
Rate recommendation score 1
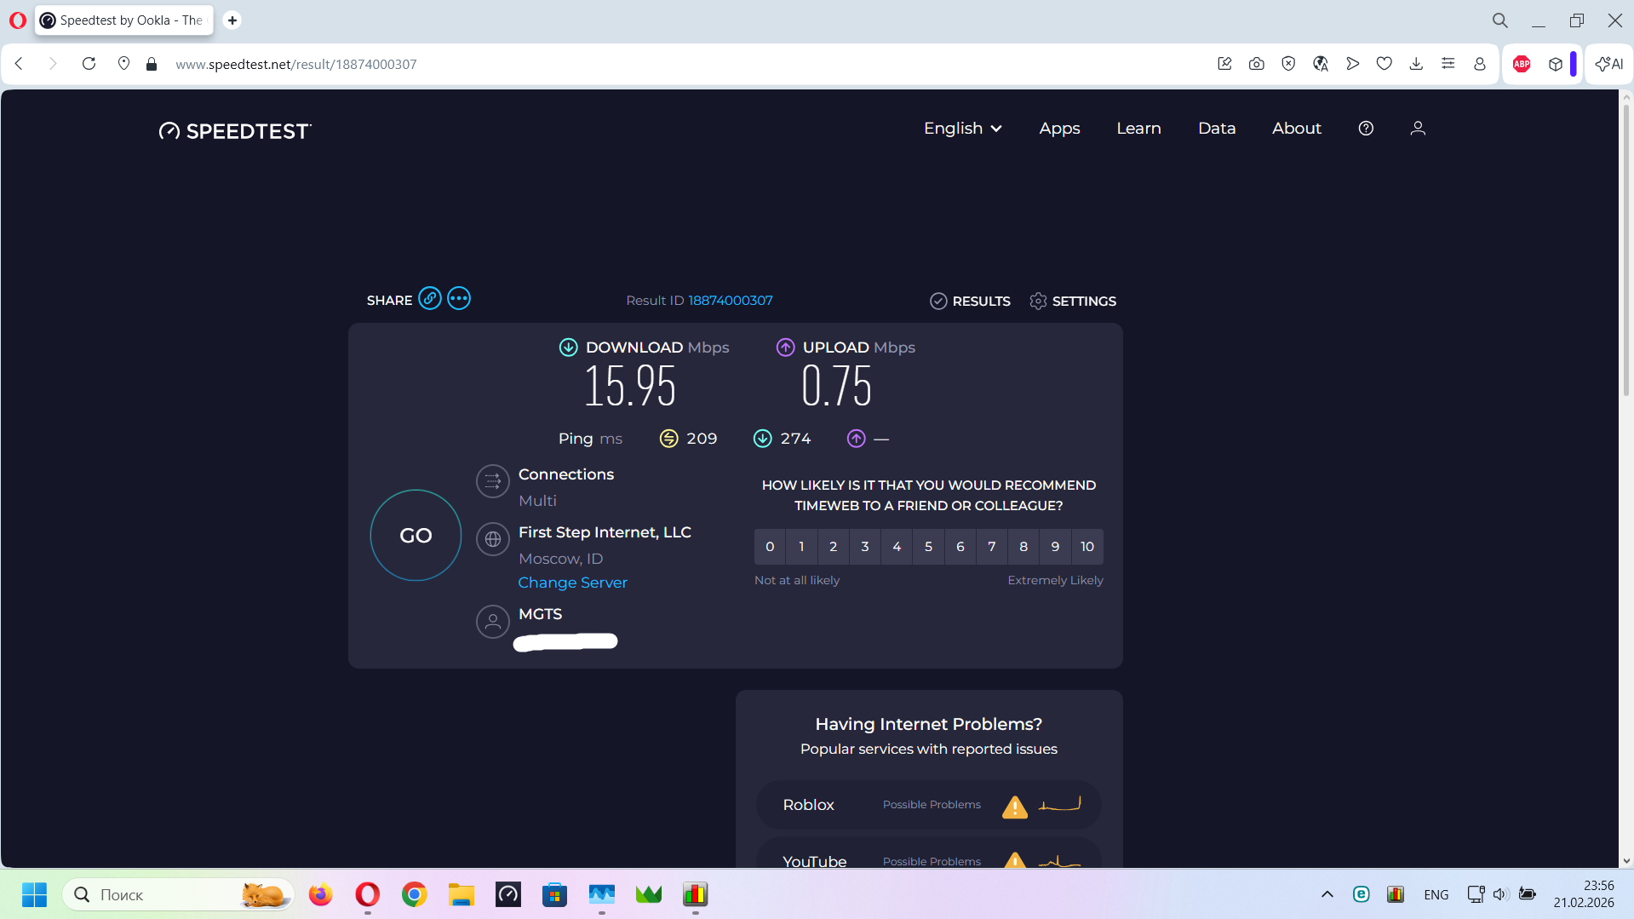click(x=801, y=547)
